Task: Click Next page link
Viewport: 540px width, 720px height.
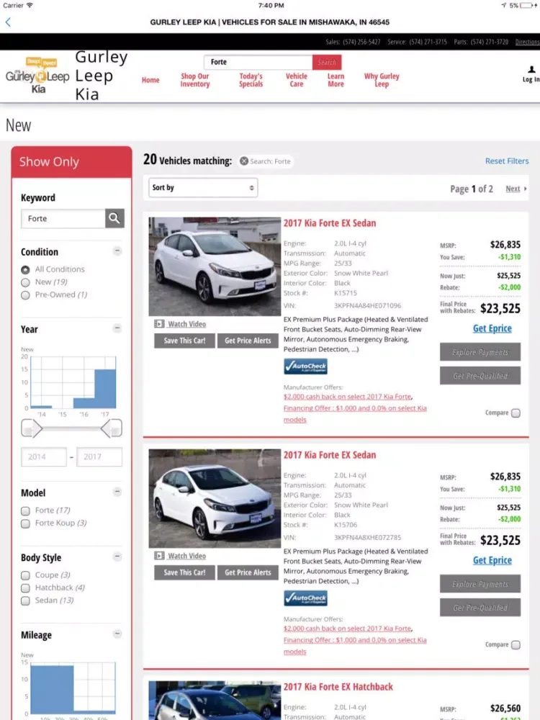Action: pos(513,189)
